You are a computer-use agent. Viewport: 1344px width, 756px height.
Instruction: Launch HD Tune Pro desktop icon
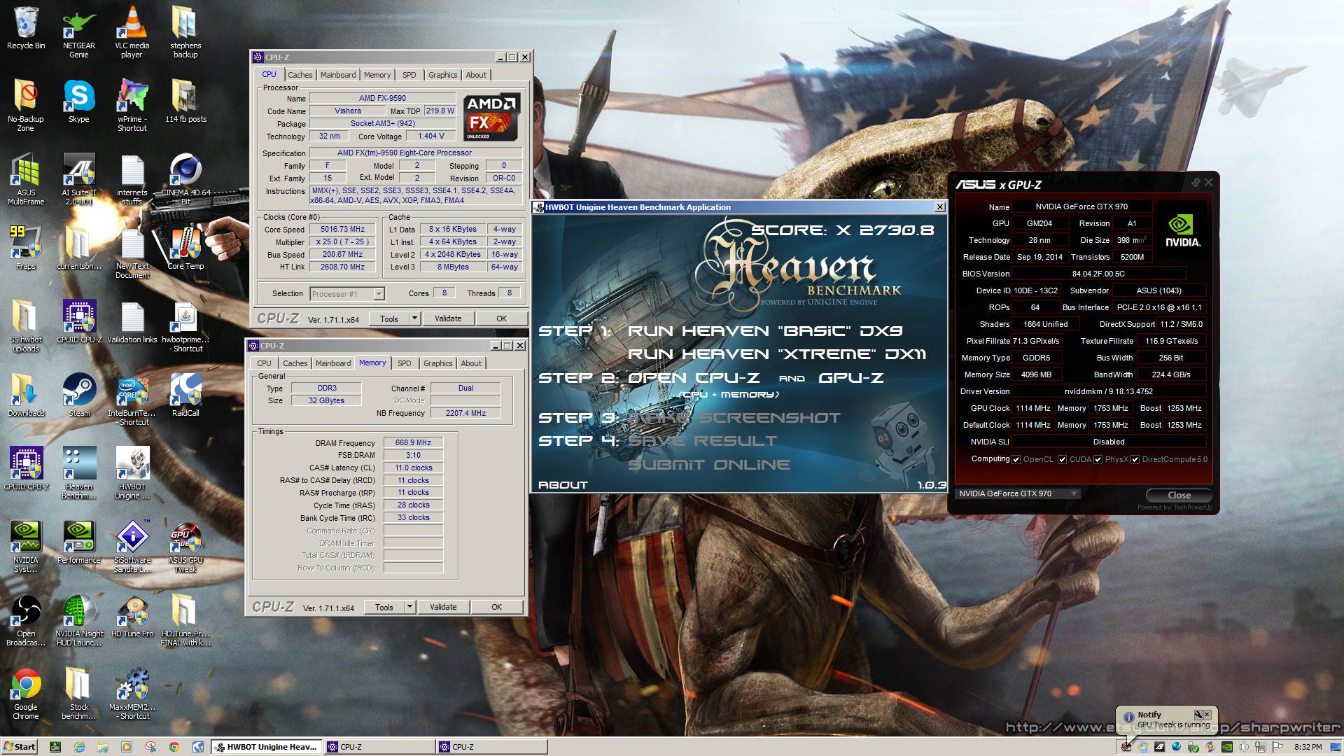click(132, 616)
